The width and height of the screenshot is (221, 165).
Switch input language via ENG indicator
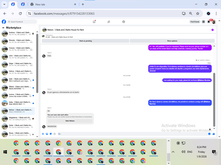click(x=190, y=152)
